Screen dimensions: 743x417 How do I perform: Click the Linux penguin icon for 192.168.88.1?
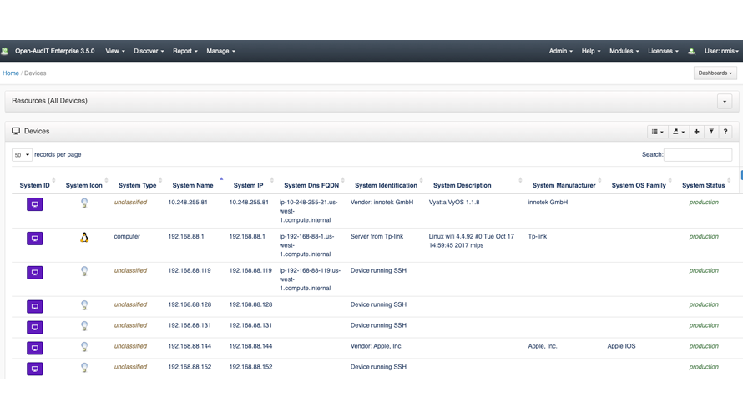(x=84, y=238)
